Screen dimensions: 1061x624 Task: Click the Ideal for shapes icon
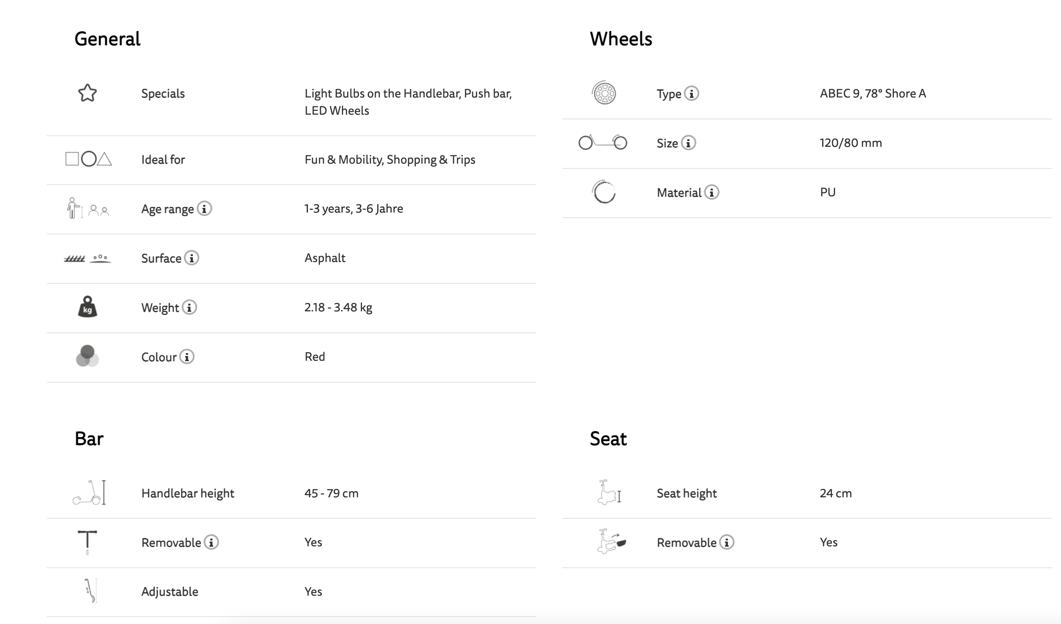point(88,159)
